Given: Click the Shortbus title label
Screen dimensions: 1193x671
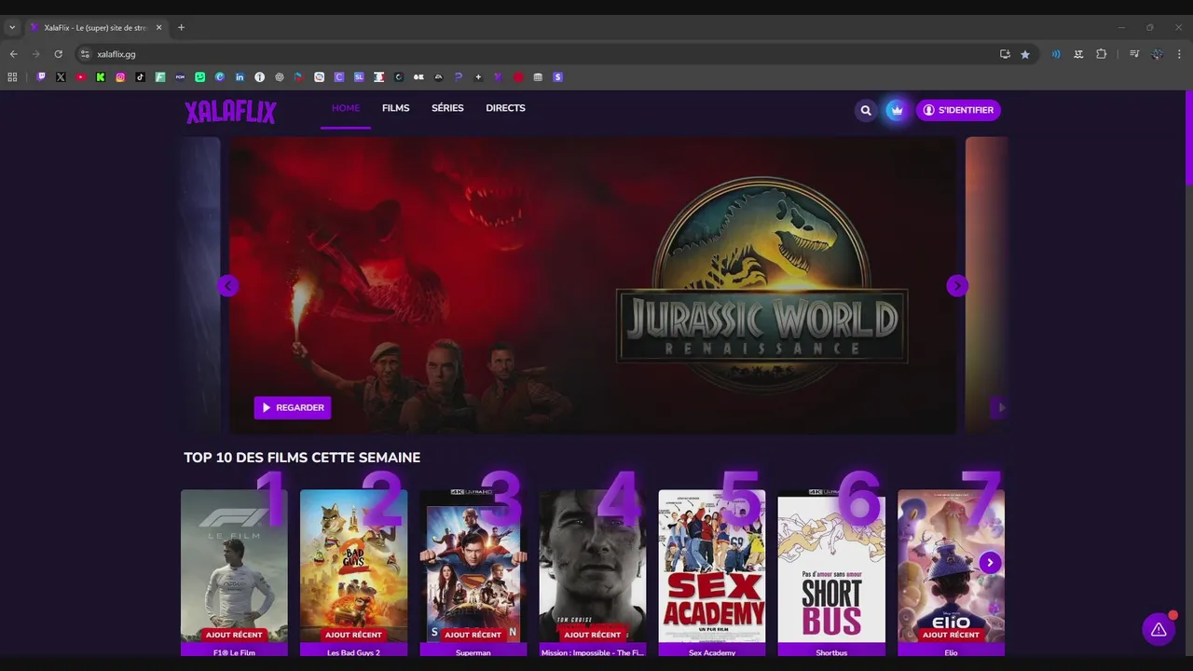Looking at the screenshot, I should (x=831, y=652).
